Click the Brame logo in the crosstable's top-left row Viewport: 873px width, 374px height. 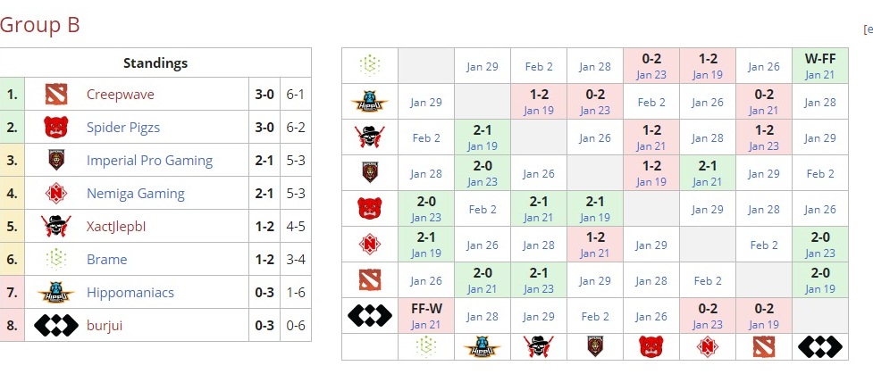coord(370,65)
